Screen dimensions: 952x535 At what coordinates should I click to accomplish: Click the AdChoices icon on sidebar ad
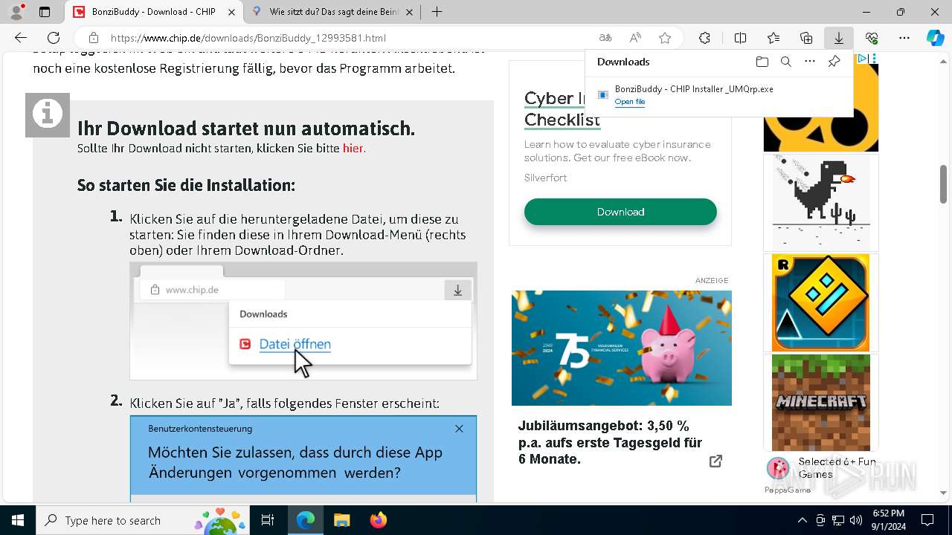click(x=861, y=58)
